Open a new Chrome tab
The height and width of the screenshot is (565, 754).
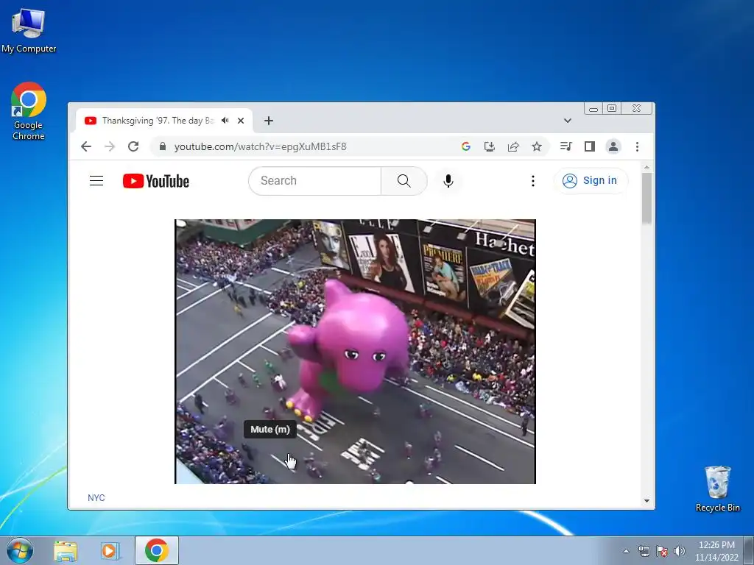(x=269, y=121)
